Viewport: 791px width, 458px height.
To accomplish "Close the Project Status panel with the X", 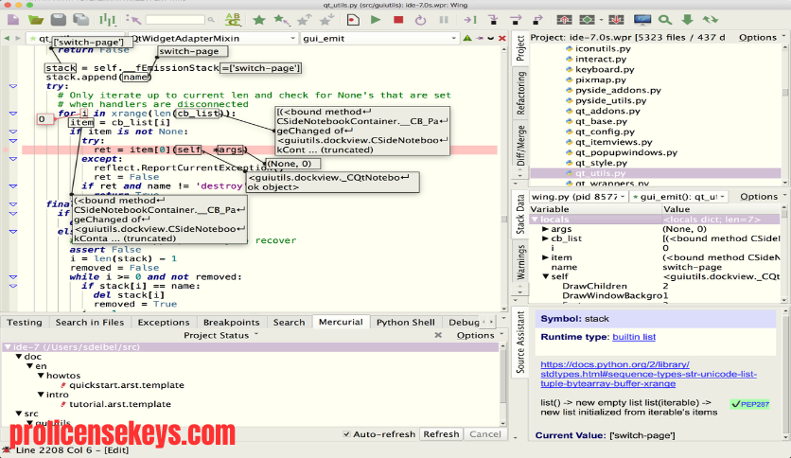I will click(438, 335).
